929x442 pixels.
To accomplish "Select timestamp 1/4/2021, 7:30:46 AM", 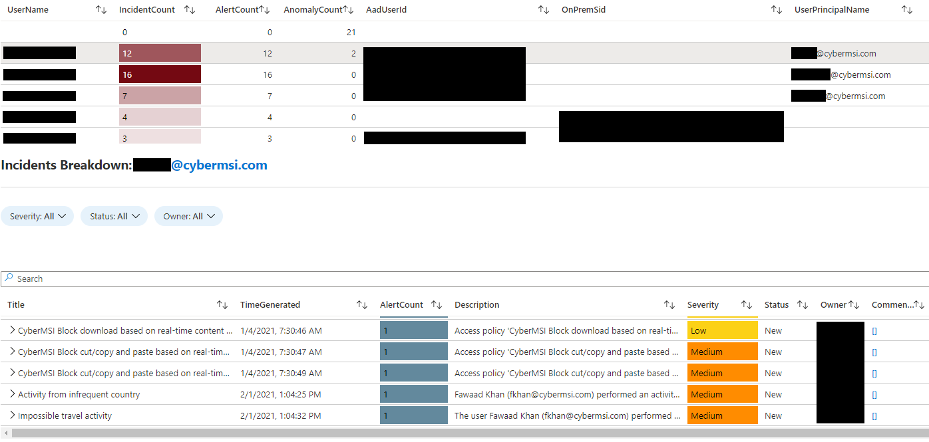I will (x=281, y=330).
